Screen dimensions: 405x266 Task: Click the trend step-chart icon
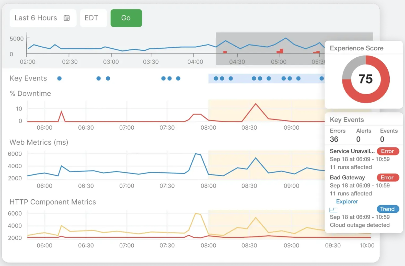click(333, 210)
